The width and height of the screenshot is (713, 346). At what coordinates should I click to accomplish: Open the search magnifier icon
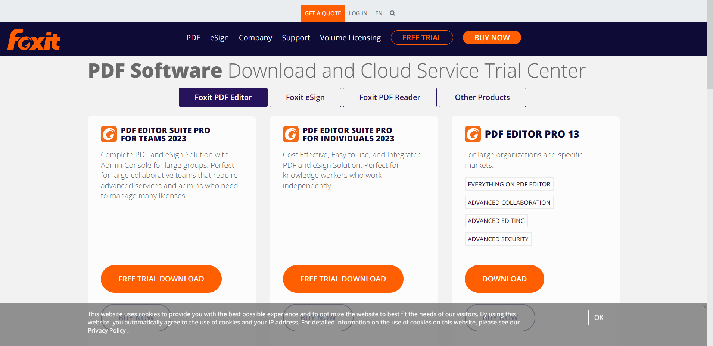392,13
